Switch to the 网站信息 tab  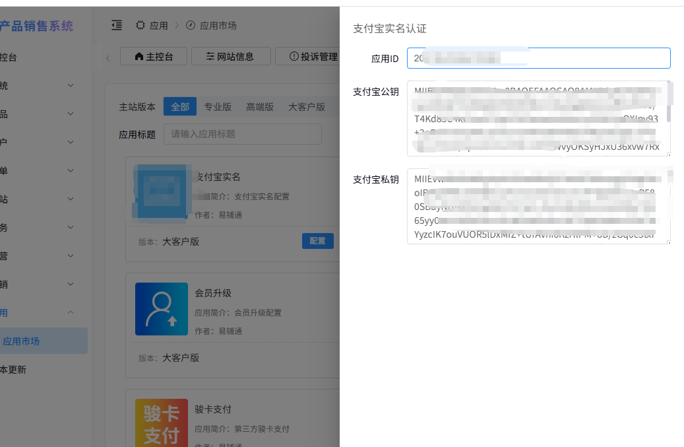(230, 57)
